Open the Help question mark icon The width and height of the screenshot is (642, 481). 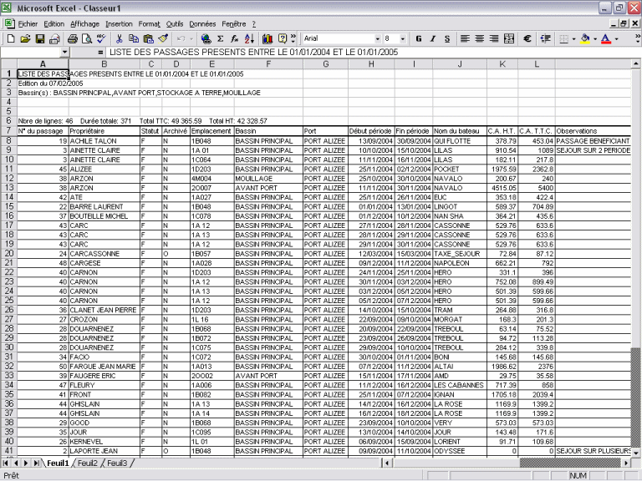click(283, 39)
